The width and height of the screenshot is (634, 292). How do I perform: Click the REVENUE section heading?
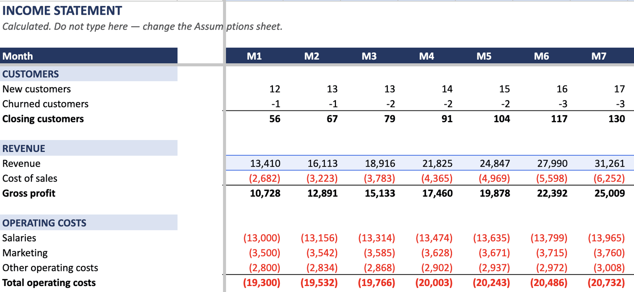[x=89, y=148]
